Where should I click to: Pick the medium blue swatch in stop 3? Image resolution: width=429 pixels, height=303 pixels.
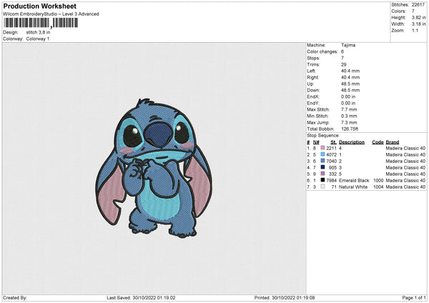[x=323, y=161]
